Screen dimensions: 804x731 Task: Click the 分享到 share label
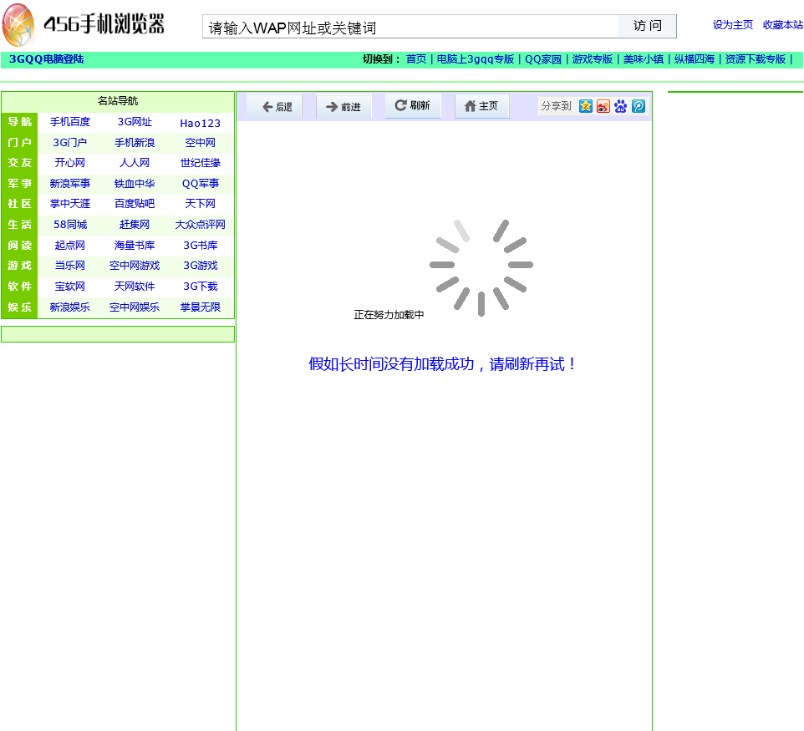556,106
